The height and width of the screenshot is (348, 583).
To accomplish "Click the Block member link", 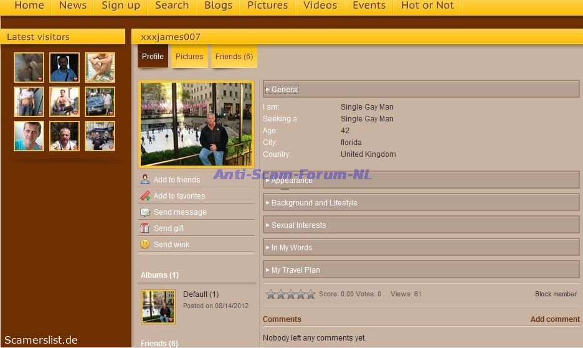I will point(556,294).
